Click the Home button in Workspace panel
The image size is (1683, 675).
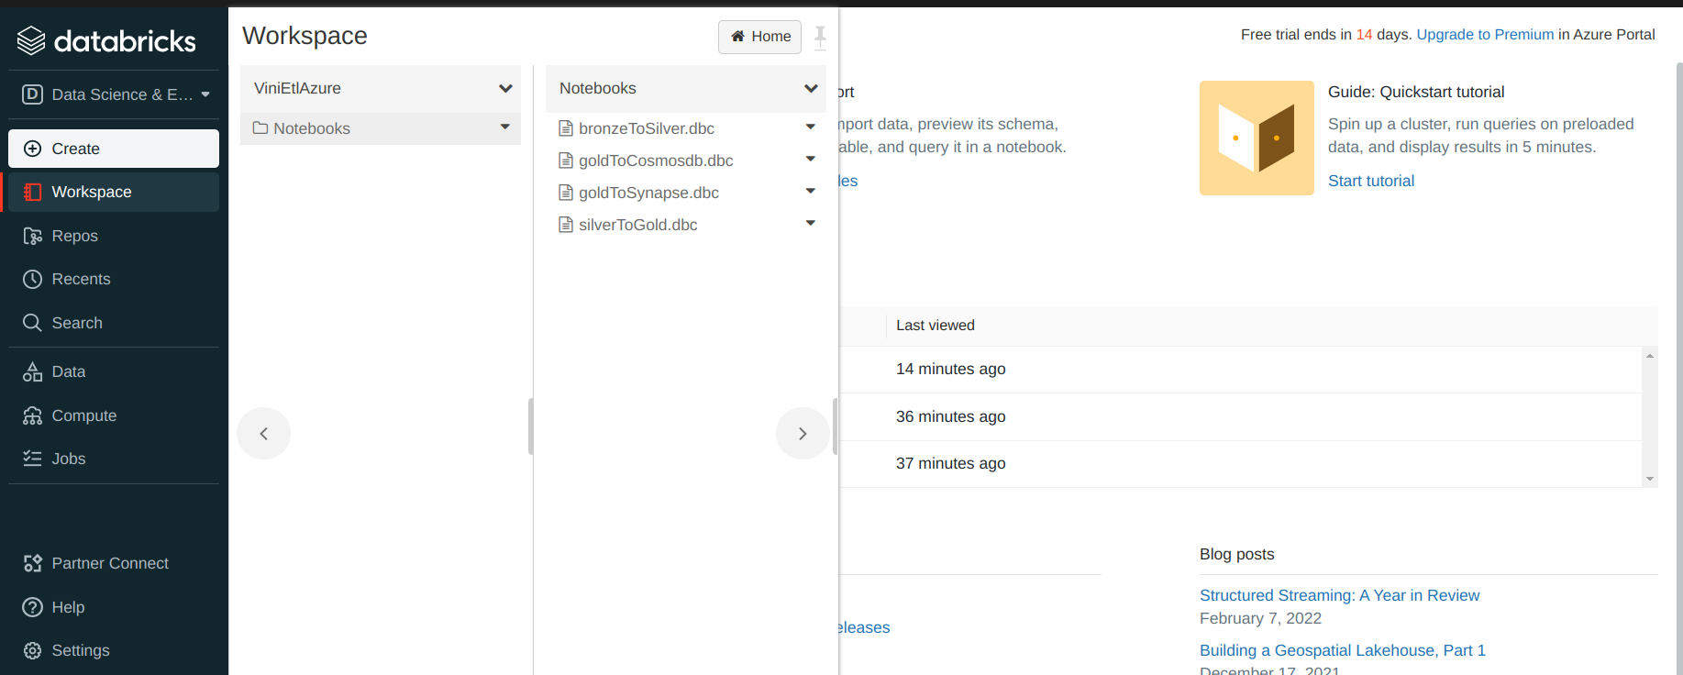(760, 37)
